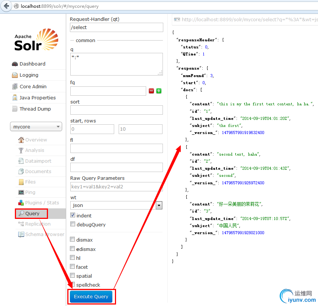
Task: Click the Request-Handler (qt) input field
Action: [x=117, y=27]
